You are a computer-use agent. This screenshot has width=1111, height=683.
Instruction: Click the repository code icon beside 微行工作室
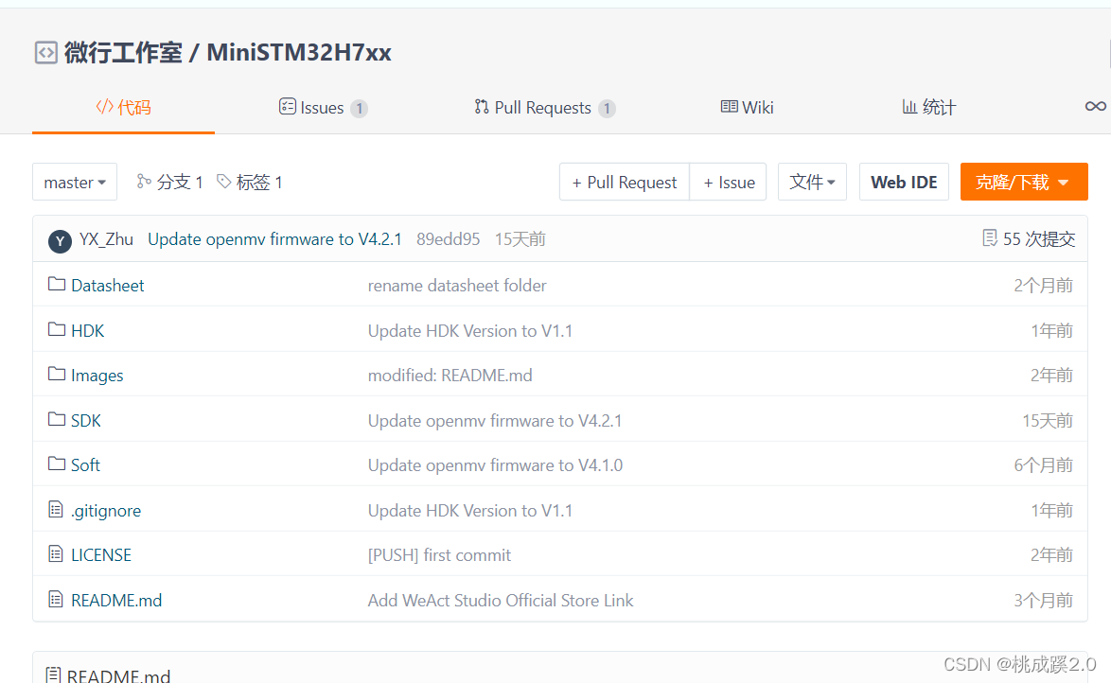point(46,52)
